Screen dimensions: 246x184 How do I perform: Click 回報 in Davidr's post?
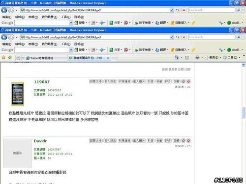click(177, 140)
